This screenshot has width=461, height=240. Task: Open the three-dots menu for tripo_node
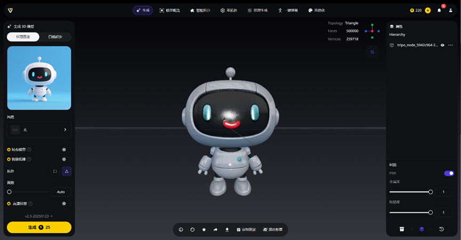coord(450,45)
